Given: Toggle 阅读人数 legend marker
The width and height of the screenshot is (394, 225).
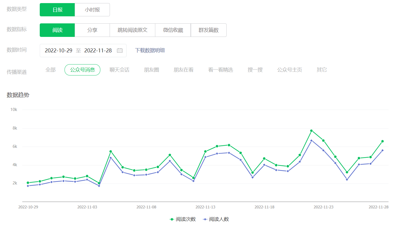Looking at the screenshot, I should (205, 219).
